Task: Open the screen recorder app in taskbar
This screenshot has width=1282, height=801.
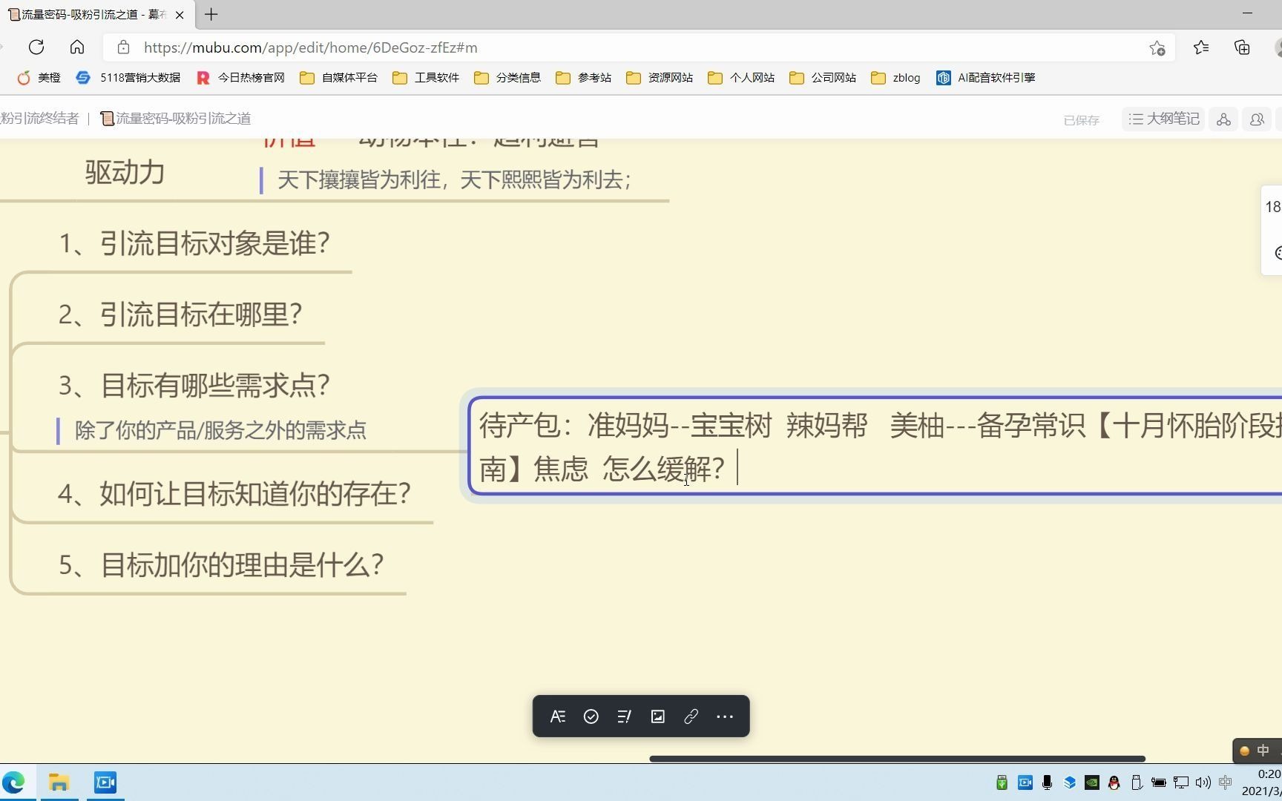Action: point(105,782)
